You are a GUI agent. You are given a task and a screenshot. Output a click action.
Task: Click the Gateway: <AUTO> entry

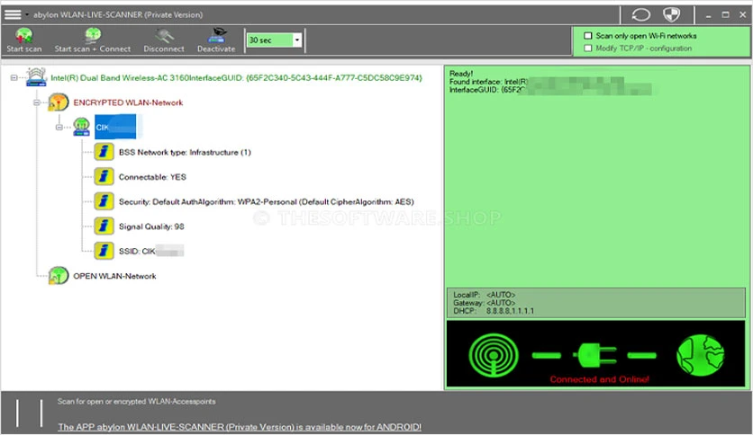[484, 303]
